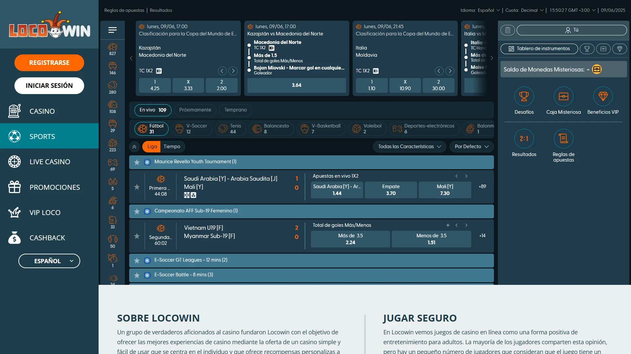Image resolution: width=631 pixels, height=354 pixels.
Task: Bet on Más de 3.5 at 2.24
Action: [x=350, y=239]
